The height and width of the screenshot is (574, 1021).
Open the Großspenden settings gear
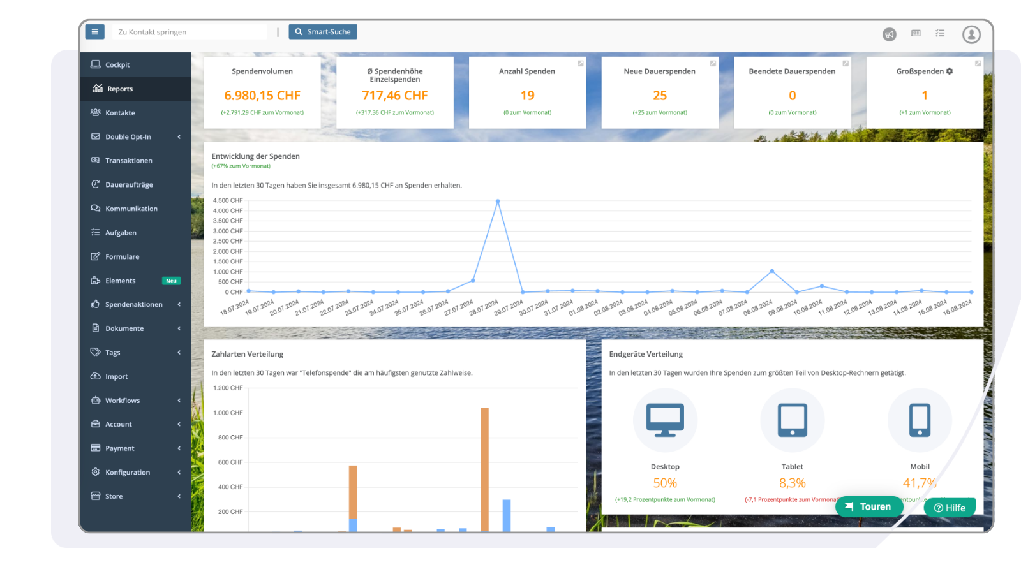pos(950,71)
